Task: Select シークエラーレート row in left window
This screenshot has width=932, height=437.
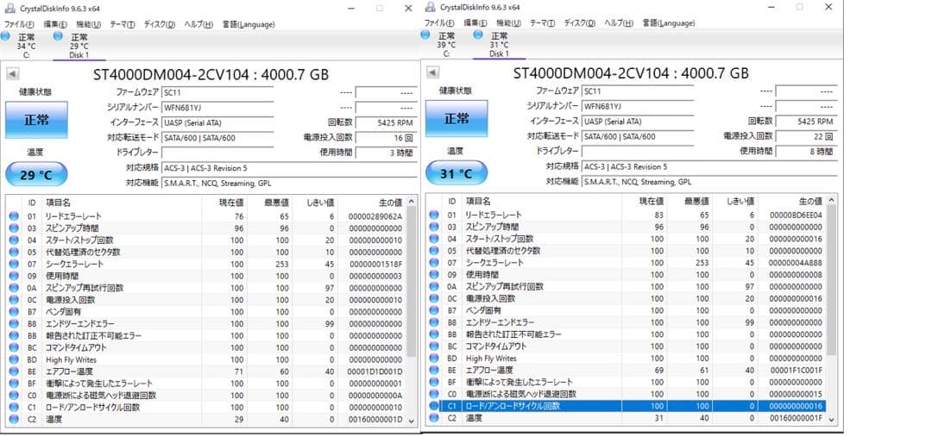Action: [x=205, y=265]
